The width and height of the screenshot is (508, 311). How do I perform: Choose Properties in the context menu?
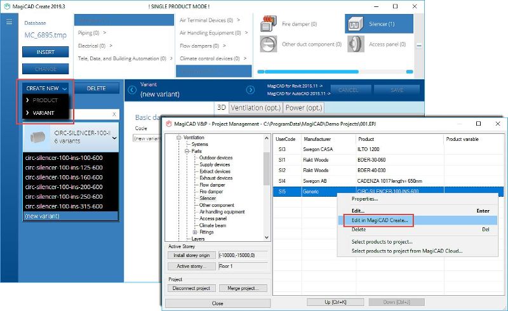pyautogui.click(x=364, y=199)
